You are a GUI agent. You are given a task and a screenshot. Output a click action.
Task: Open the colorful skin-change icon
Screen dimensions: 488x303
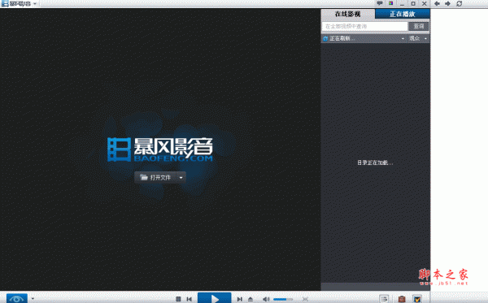[x=390, y=3]
